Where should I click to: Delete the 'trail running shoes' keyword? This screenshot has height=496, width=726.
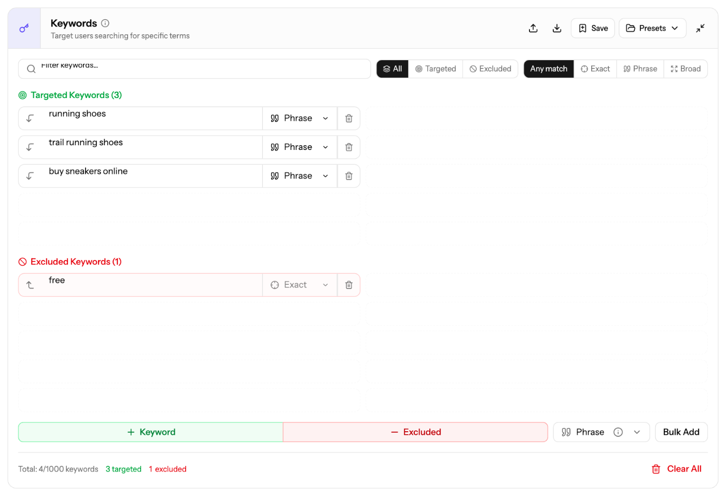[349, 147]
